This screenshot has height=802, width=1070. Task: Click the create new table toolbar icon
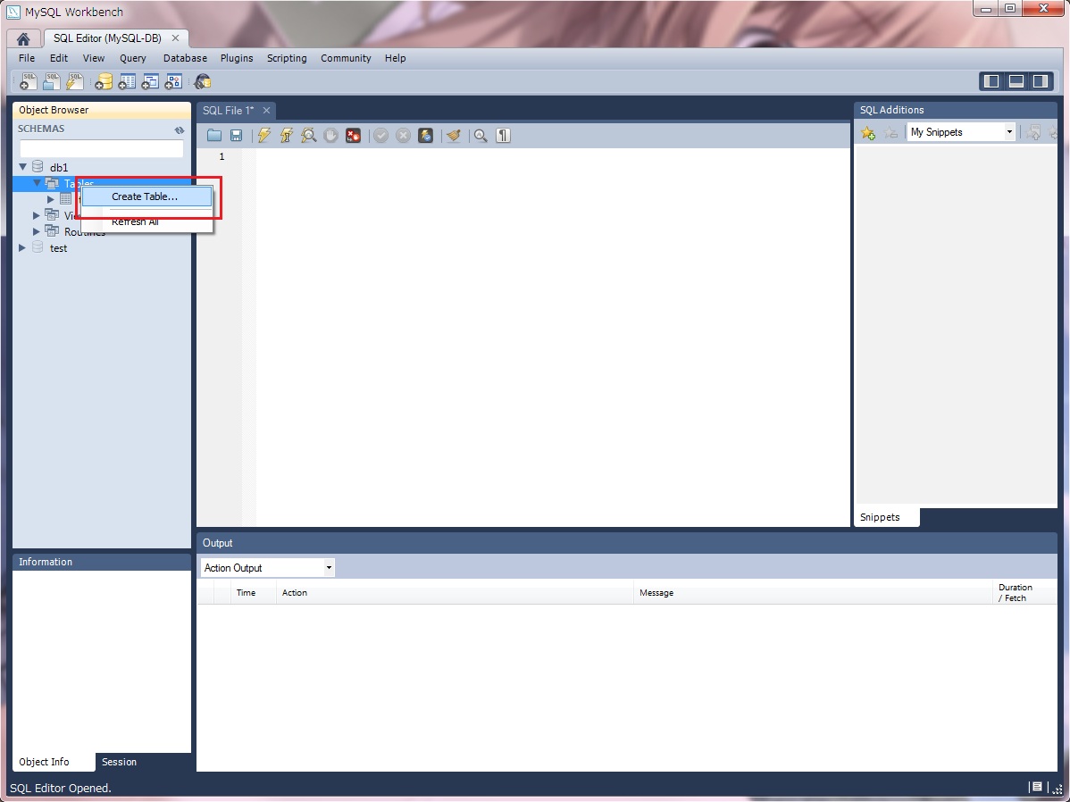tap(127, 82)
